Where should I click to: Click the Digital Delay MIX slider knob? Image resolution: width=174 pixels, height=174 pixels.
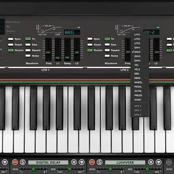tap(70, 169)
